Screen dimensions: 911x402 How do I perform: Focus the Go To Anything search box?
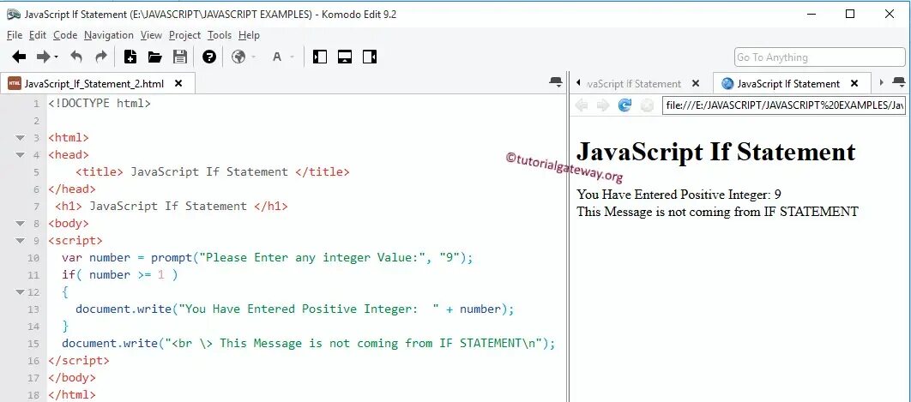tap(820, 57)
